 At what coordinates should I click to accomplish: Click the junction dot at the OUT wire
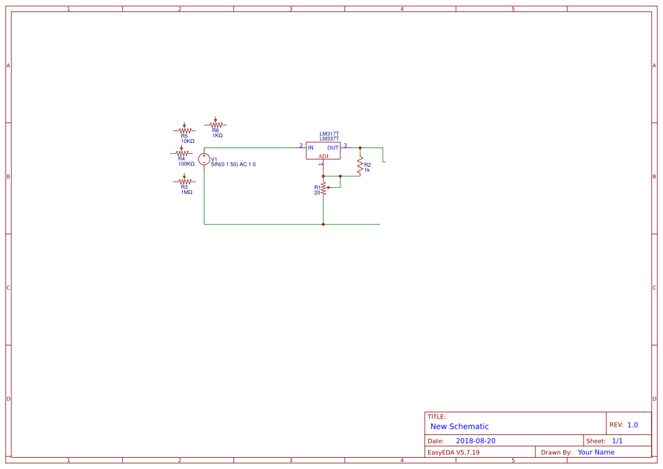point(360,148)
